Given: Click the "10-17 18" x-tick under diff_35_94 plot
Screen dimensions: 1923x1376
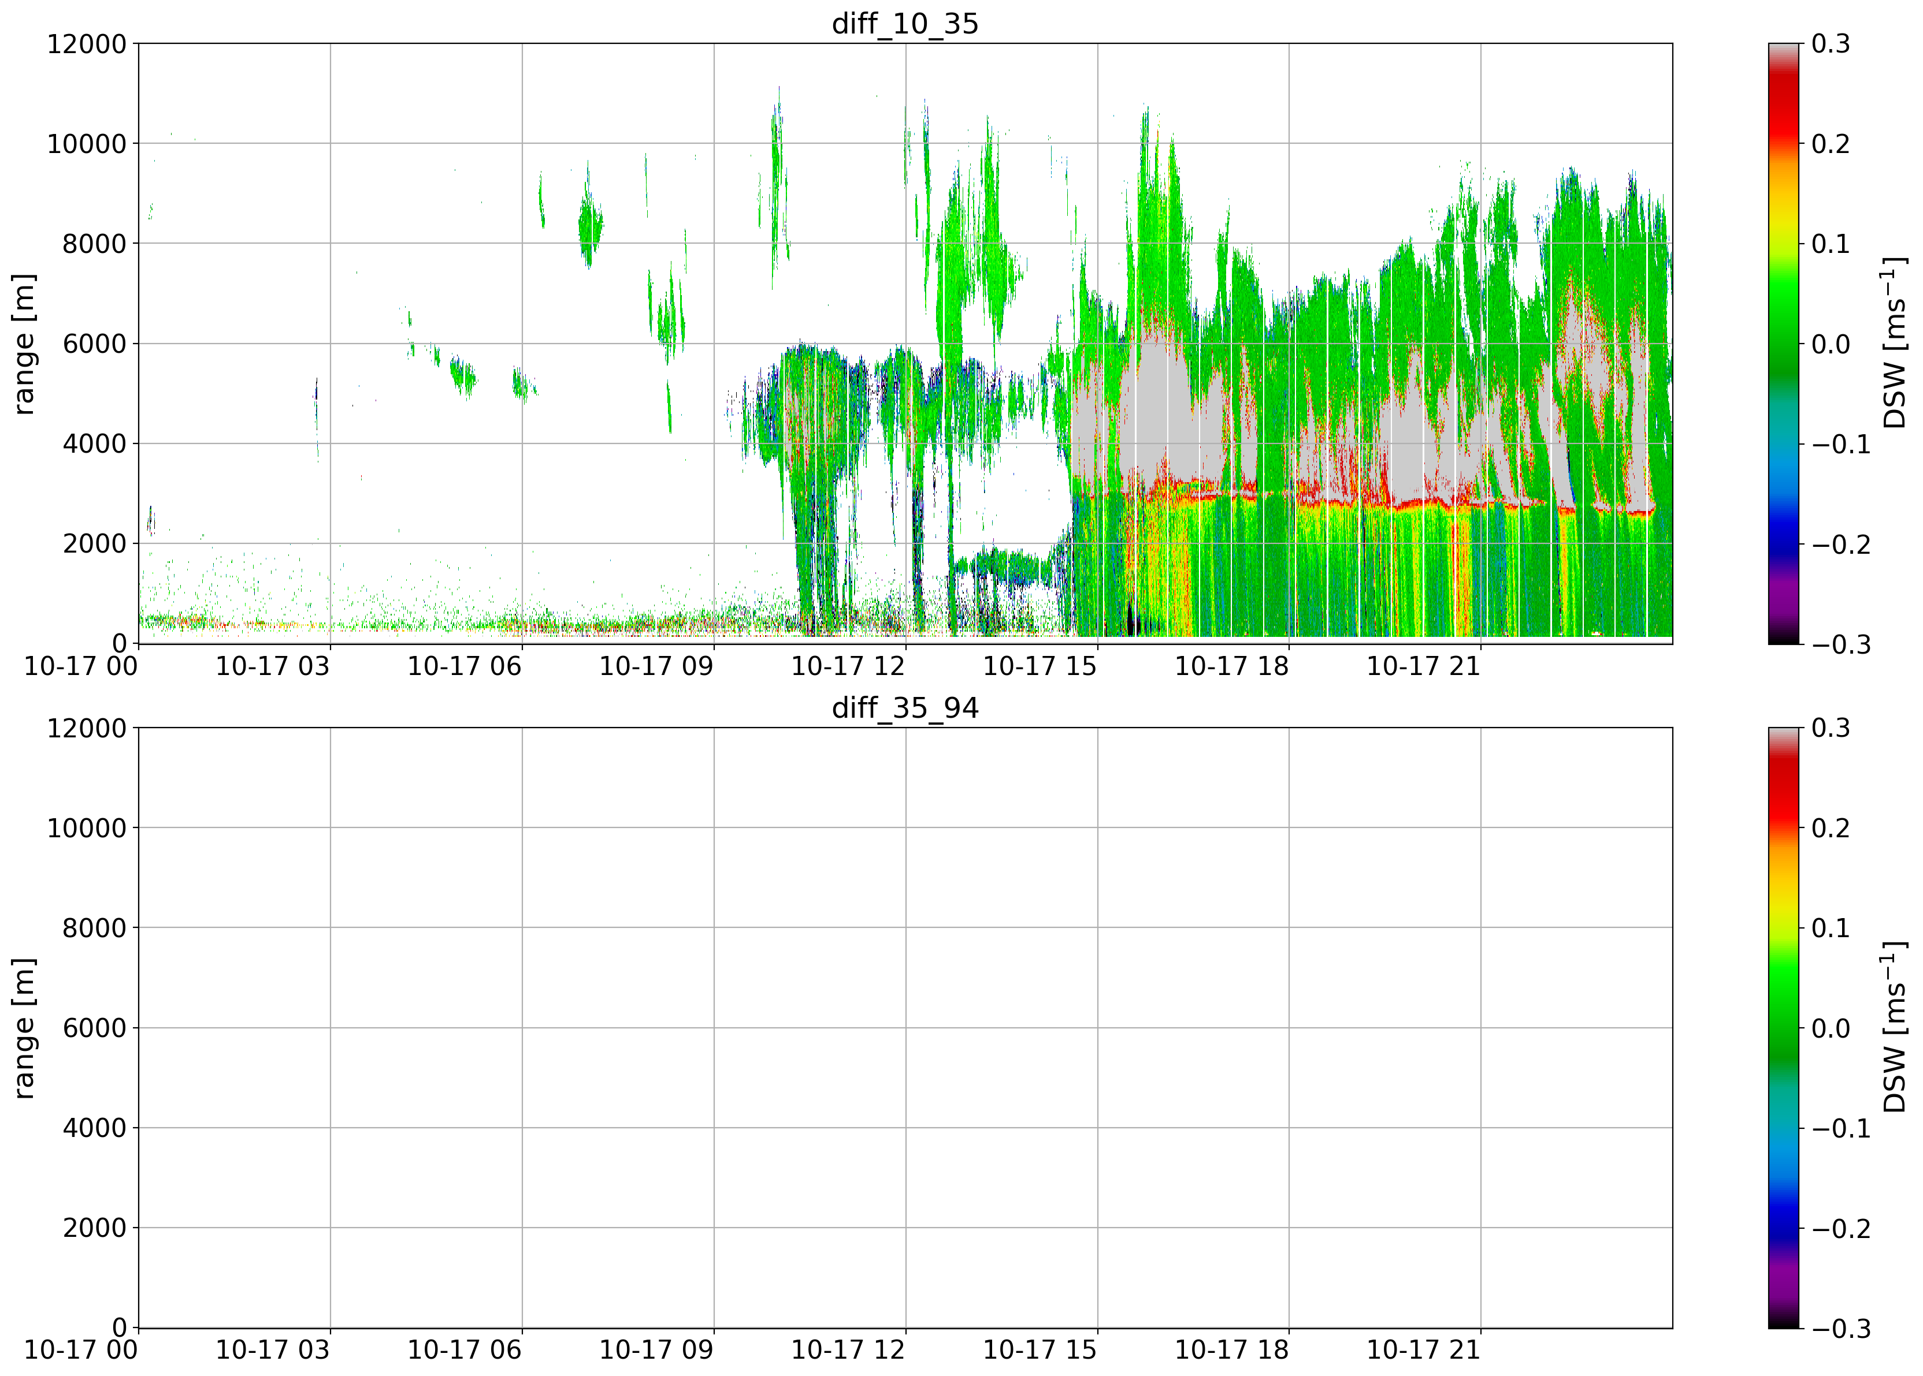Looking at the screenshot, I should pyautogui.click(x=1232, y=1351).
